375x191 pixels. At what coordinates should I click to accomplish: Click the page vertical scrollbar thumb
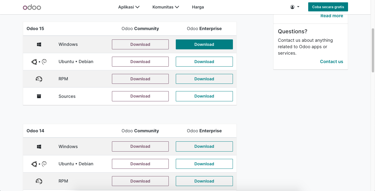pos(373,50)
